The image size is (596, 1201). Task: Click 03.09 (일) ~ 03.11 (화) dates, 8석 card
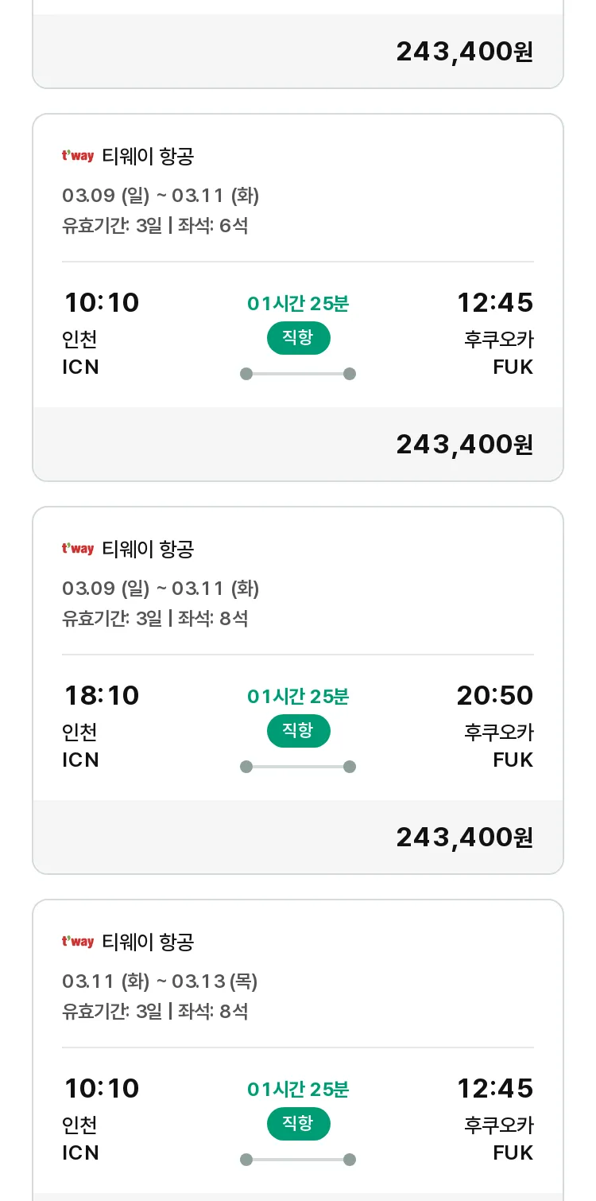click(x=161, y=589)
